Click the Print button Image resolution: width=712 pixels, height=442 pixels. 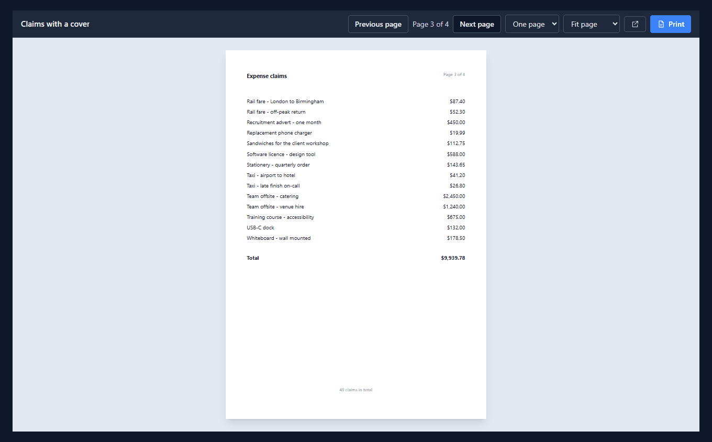[671, 24]
